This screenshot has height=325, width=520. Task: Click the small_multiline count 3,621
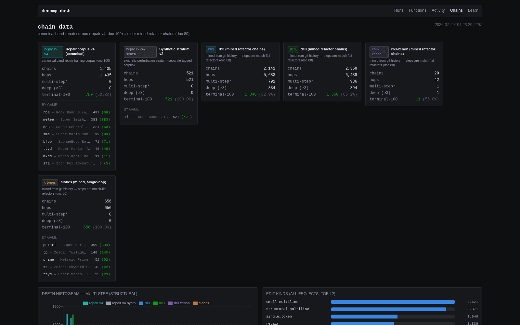click(473, 302)
